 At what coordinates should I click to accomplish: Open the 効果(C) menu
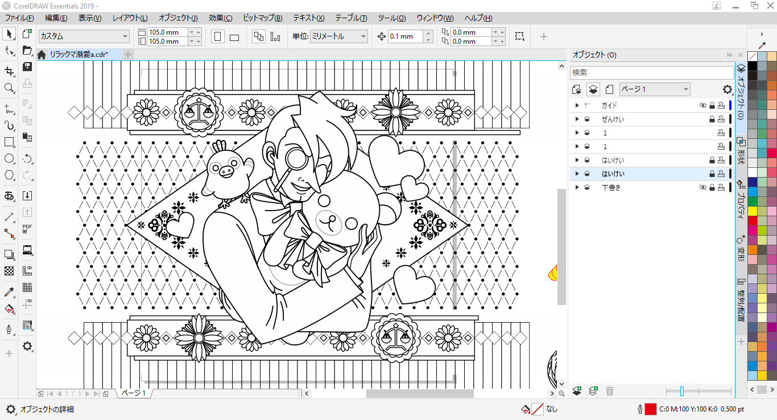(x=220, y=18)
